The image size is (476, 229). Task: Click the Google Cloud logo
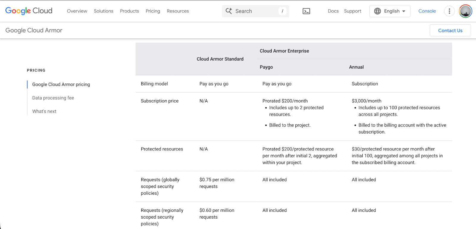click(x=29, y=11)
